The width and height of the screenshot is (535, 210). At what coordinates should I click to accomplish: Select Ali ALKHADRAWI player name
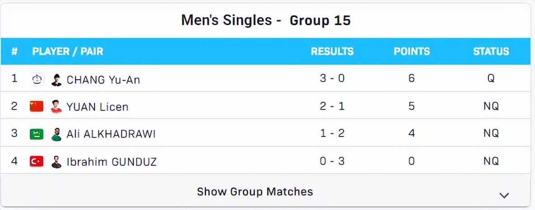tap(111, 134)
